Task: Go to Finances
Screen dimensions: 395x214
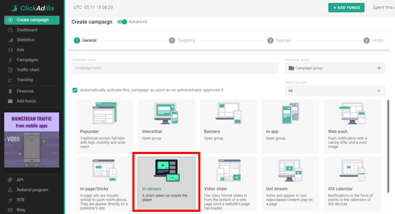Action: (11, 91)
